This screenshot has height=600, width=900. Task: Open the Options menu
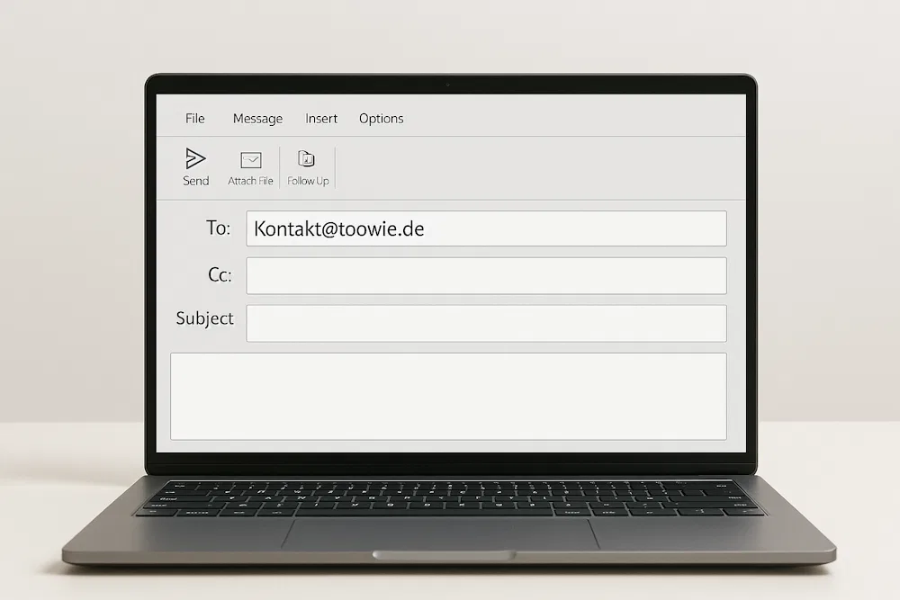[381, 119]
